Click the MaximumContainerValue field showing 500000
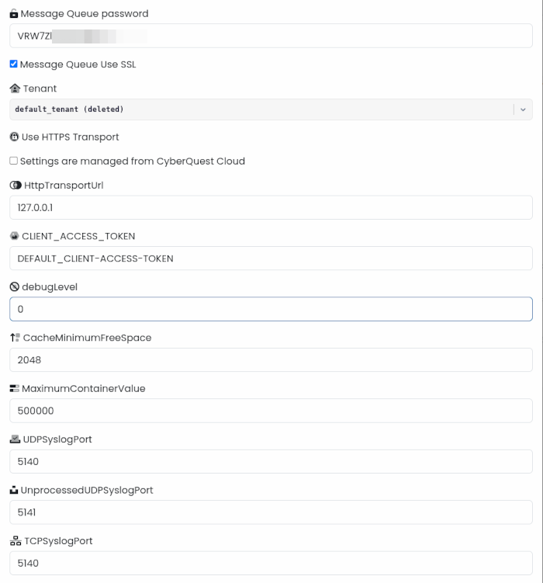Screen dimensions: 543x583 tap(271, 411)
